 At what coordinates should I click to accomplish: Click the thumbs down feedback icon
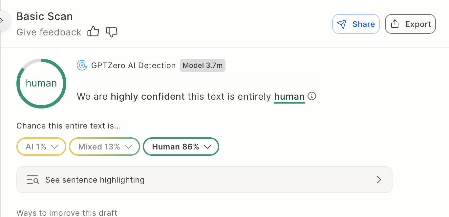[x=112, y=32]
